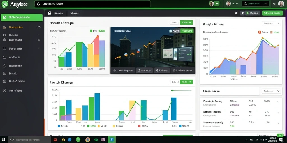Screen dimensions: 287x143
Task: Click the green legend square above the small bar chart
Action: (x=91, y=31)
